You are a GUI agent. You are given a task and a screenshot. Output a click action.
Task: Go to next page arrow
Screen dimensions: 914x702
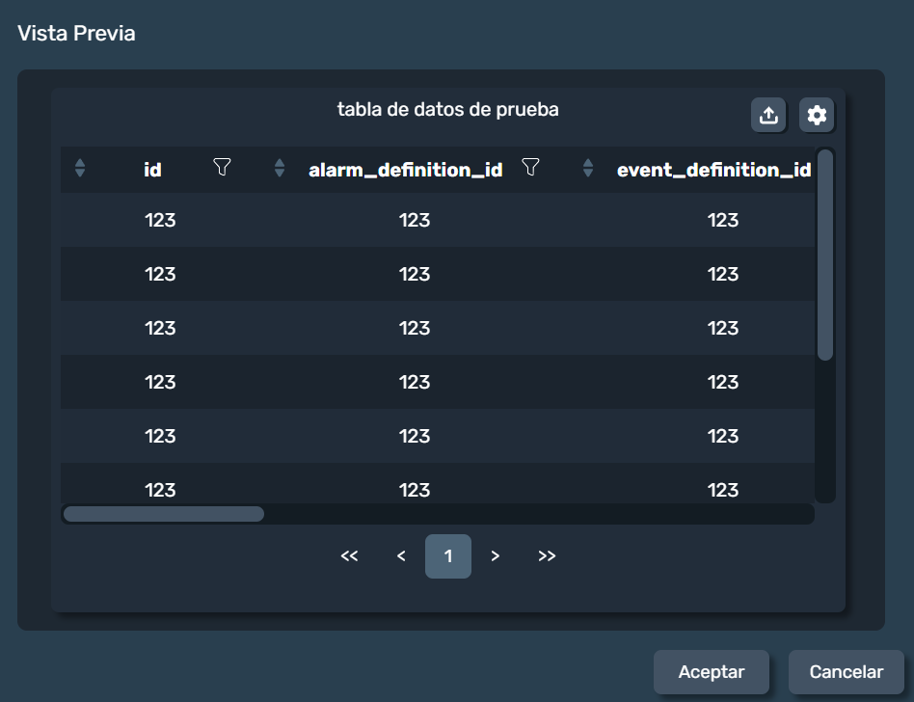[495, 556]
